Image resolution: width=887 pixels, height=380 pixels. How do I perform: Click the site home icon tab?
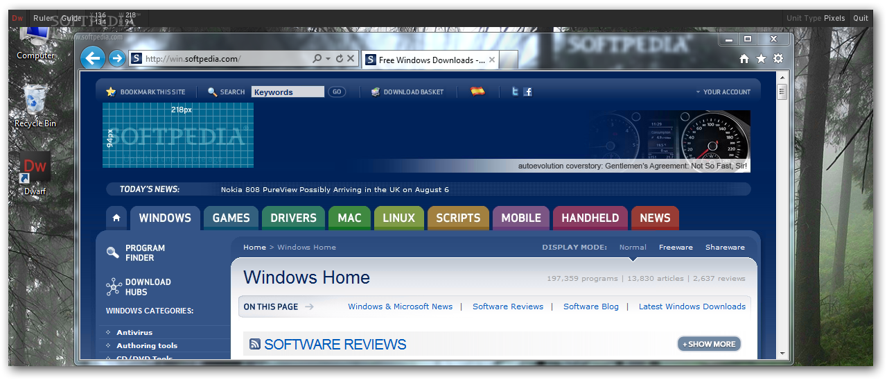click(x=116, y=218)
